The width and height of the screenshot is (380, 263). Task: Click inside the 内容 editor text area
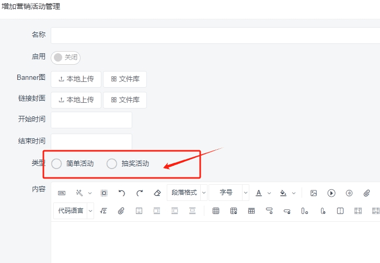pyautogui.click(x=215, y=242)
